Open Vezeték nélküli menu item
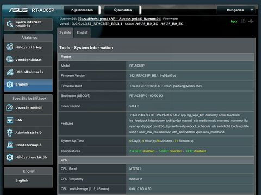Screen dimensions: 261x195 pos(28,108)
